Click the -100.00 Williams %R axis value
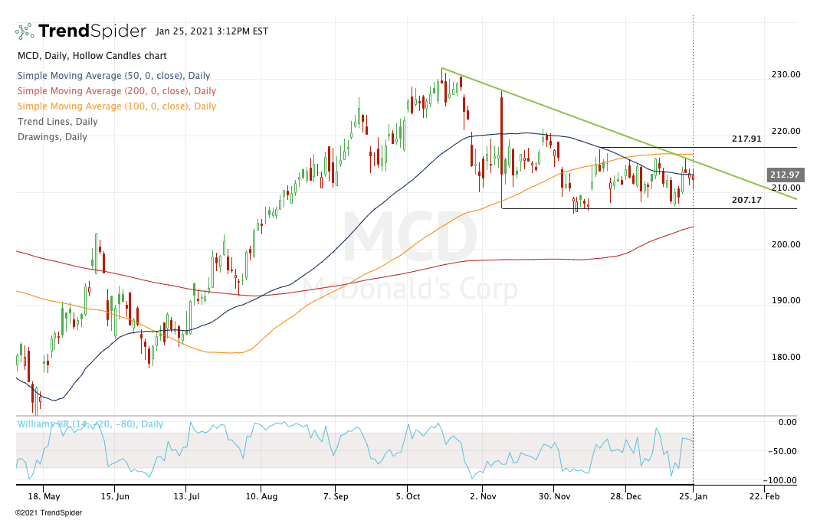The height and width of the screenshot is (520, 820). pos(779,481)
